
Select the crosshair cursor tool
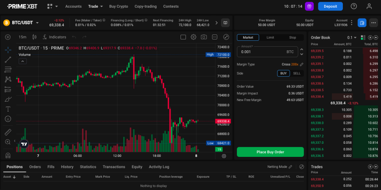[x=8, y=50]
